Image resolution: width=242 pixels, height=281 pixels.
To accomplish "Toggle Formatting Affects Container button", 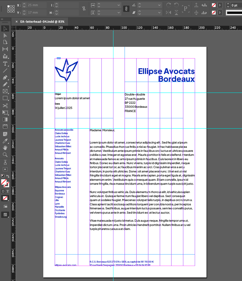I will click(x=3, y=191).
